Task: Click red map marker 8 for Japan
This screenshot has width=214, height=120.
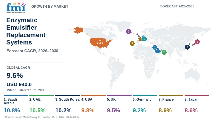Action: click(x=197, y=42)
